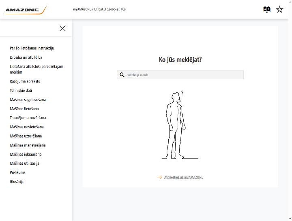Select Ražojuma apraksts in sidebar
The image size is (292, 221).
coord(25,81)
